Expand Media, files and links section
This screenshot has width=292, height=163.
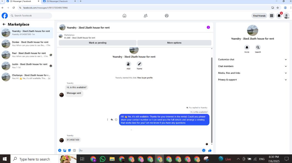click(x=252, y=73)
